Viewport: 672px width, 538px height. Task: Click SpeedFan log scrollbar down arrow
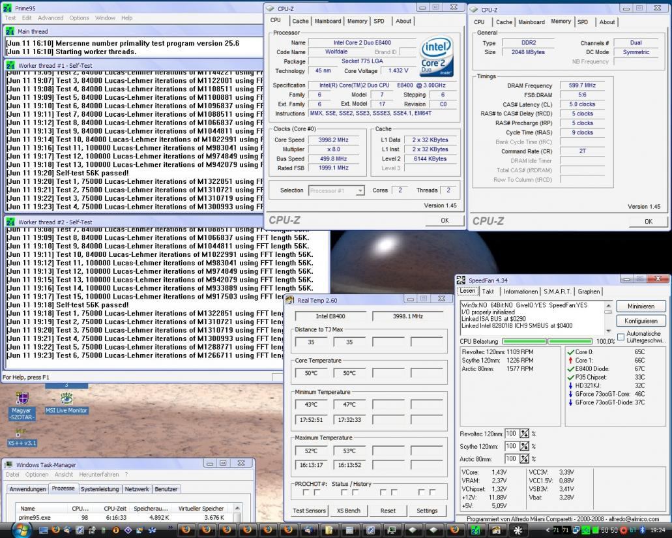click(607, 331)
